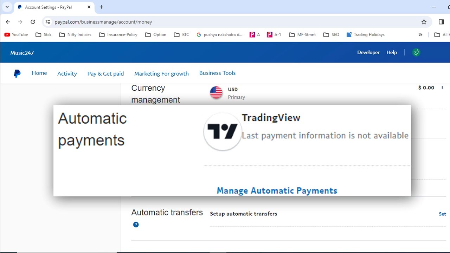Open the Activity menu
The width and height of the screenshot is (450, 253).
click(x=67, y=73)
